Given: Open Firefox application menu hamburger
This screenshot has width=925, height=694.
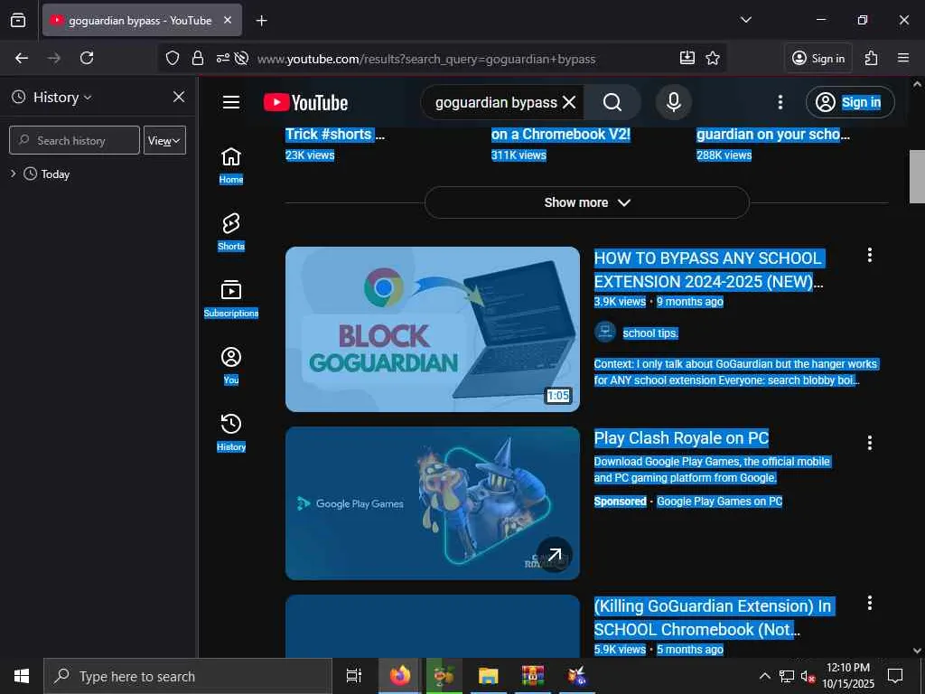Looking at the screenshot, I should [x=902, y=58].
